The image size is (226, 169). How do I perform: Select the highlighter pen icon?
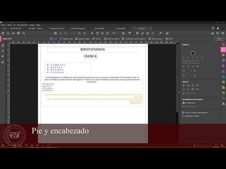142,33
